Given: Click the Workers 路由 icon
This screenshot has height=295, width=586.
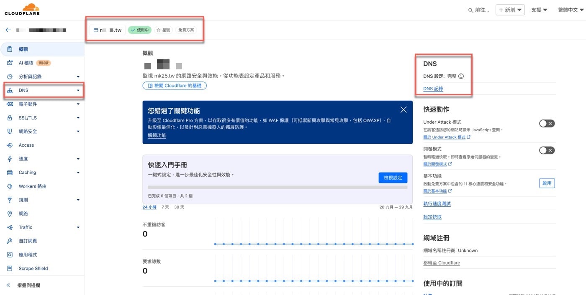Looking at the screenshot, I should (10, 186).
